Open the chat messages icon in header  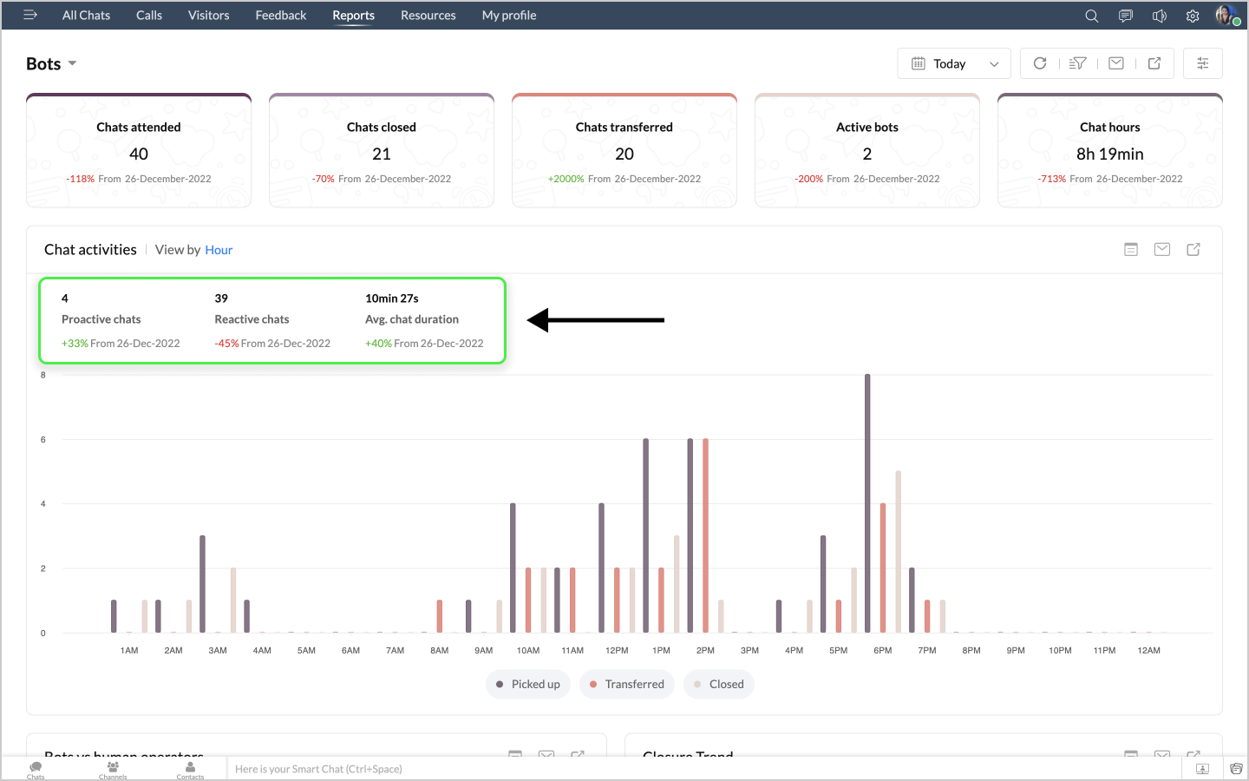coord(1125,16)
